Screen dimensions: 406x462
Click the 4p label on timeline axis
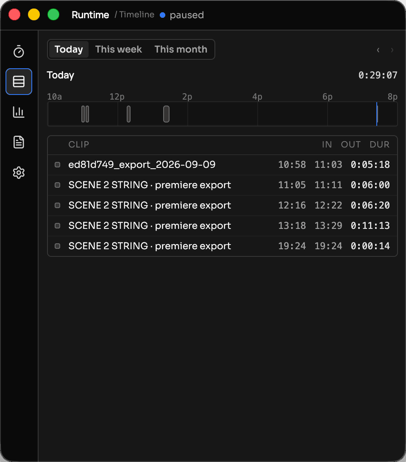[257, 97]
